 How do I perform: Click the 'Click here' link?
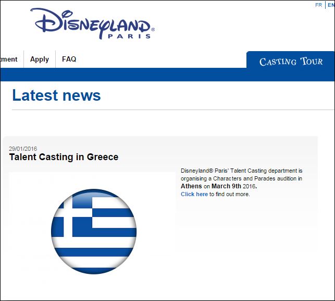click(194, 194)
